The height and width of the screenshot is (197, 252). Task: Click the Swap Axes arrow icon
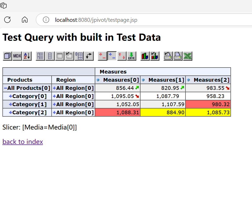(89, 56)
